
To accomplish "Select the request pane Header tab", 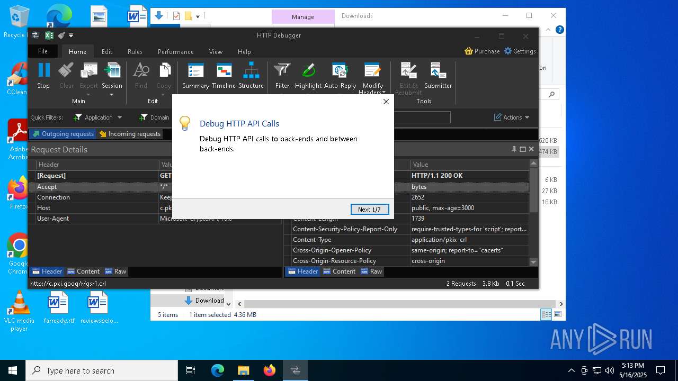I will 47,271.
